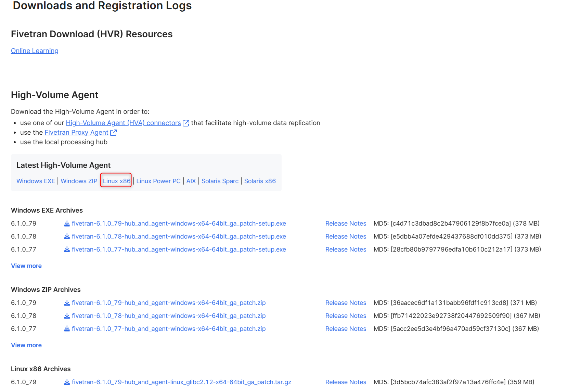The image size is (568, 391).
Task: Click Downloads and Registration Logs page title
Action: [102, 6]
